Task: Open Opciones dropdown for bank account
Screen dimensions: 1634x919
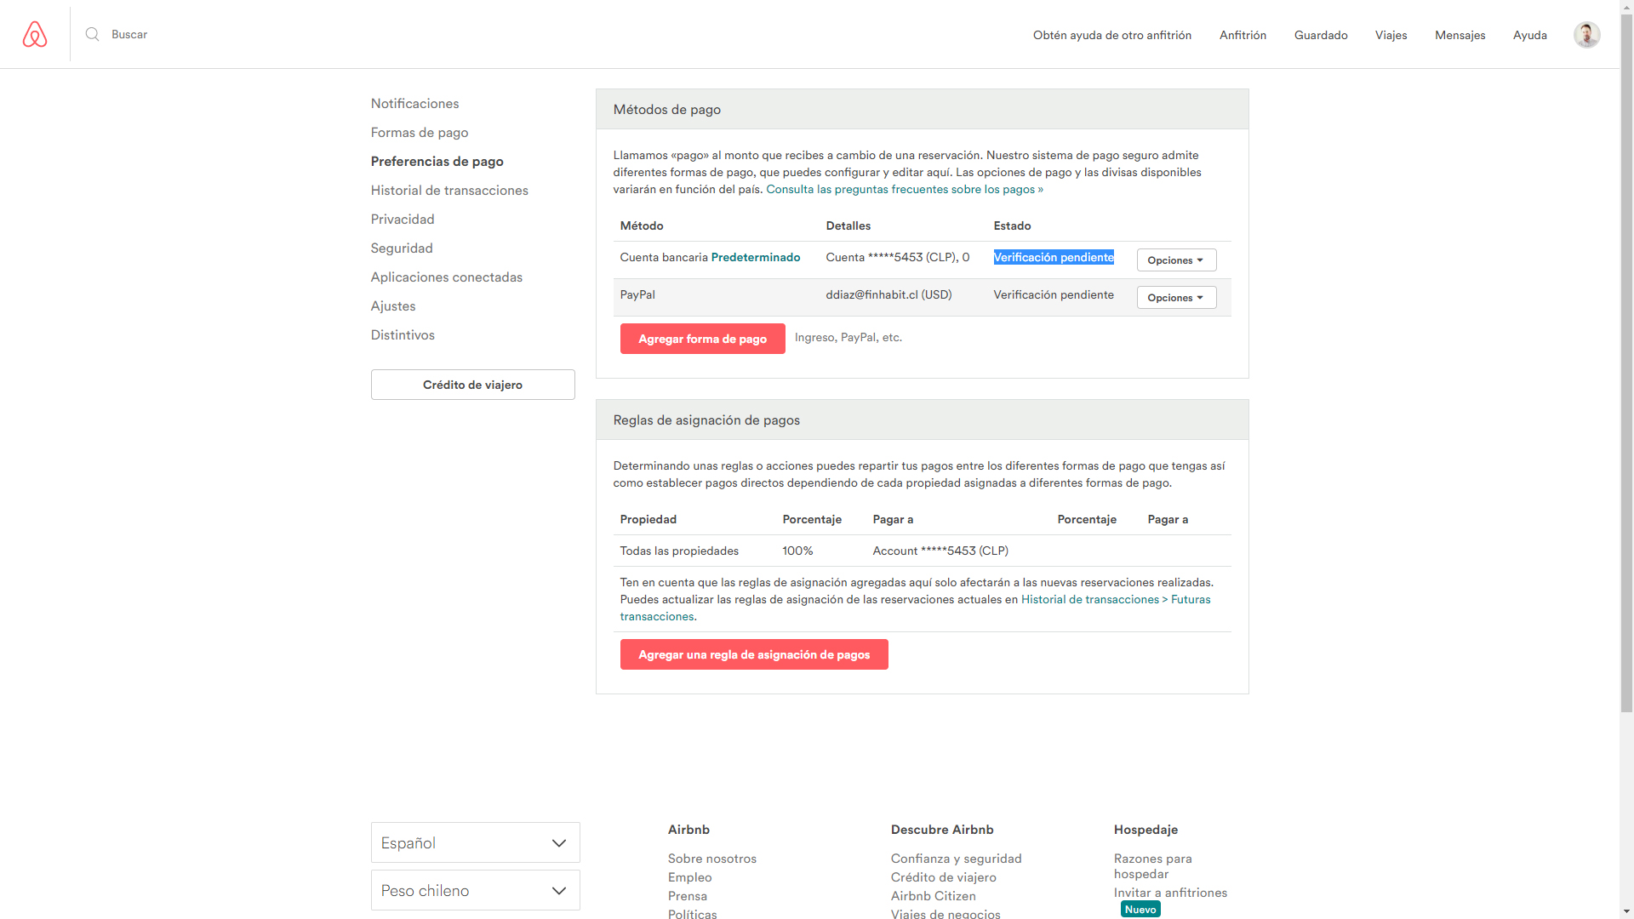Action: [1176, 260]
